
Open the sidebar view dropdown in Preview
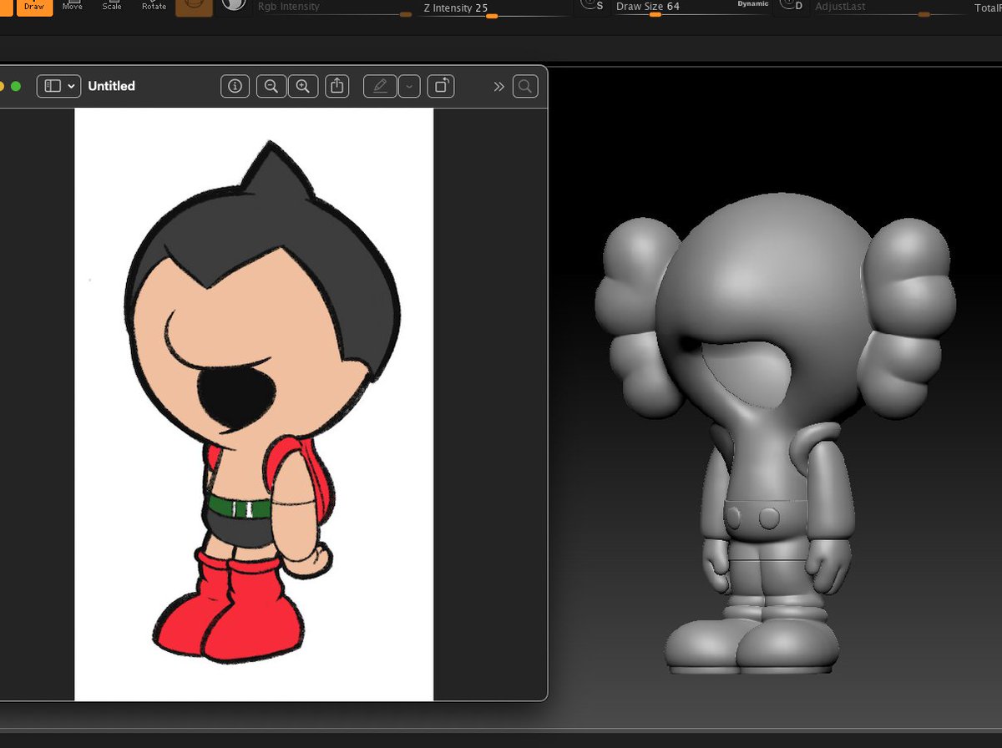tap(58, 86)
